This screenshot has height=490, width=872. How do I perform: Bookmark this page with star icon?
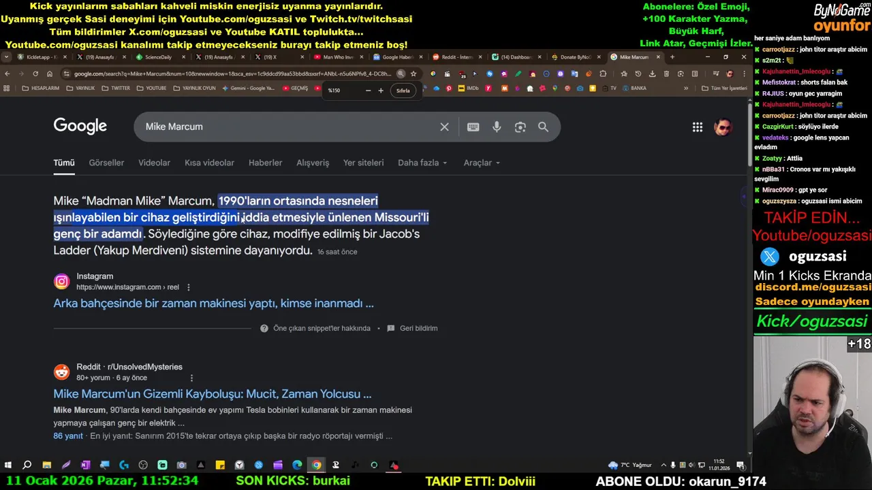[x=413, y=73]
